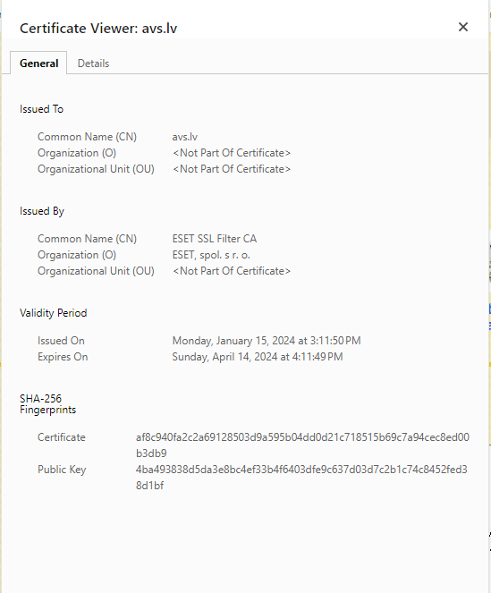Click the Issued On date value
Viewport: 491px width, 593px height.
coord(267,341)
